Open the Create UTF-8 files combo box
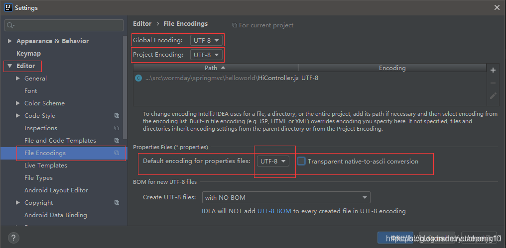The image size is (506, 248). click(286, 197)
